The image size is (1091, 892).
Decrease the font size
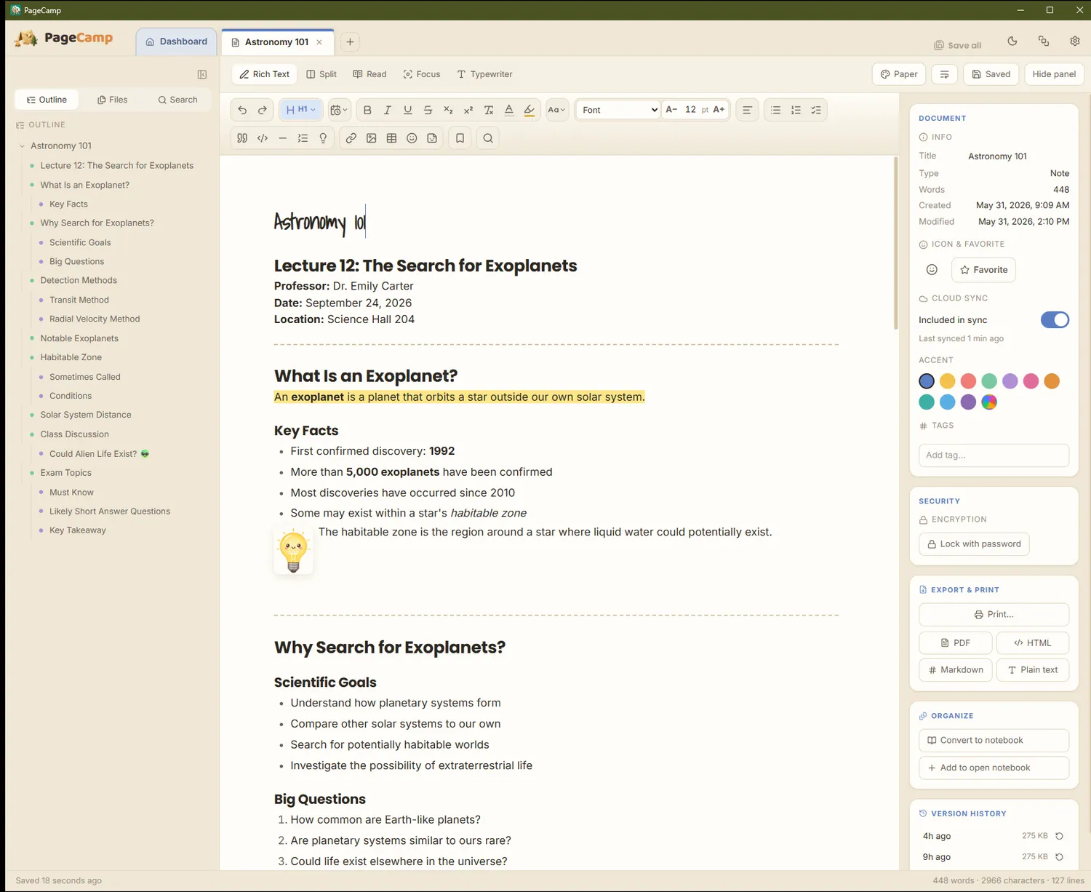coord(671,110)
